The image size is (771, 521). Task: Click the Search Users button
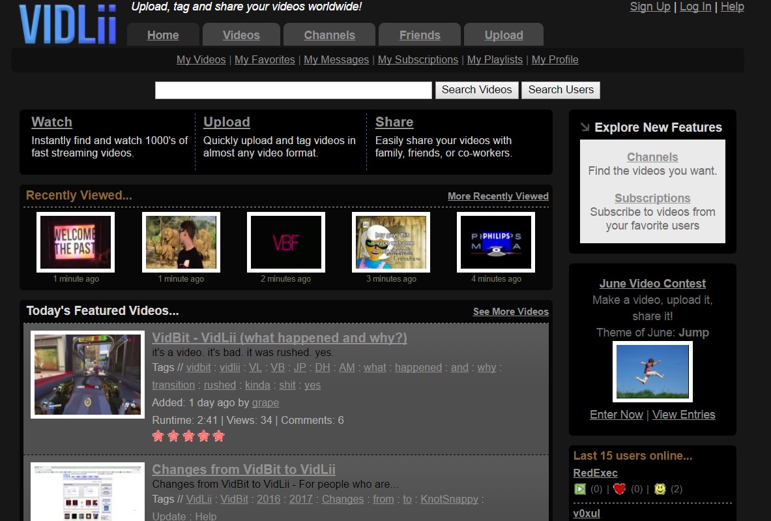point(560,90)
